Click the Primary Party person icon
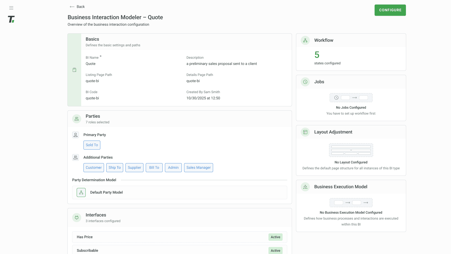451x254 pixels. click(75, 135)
